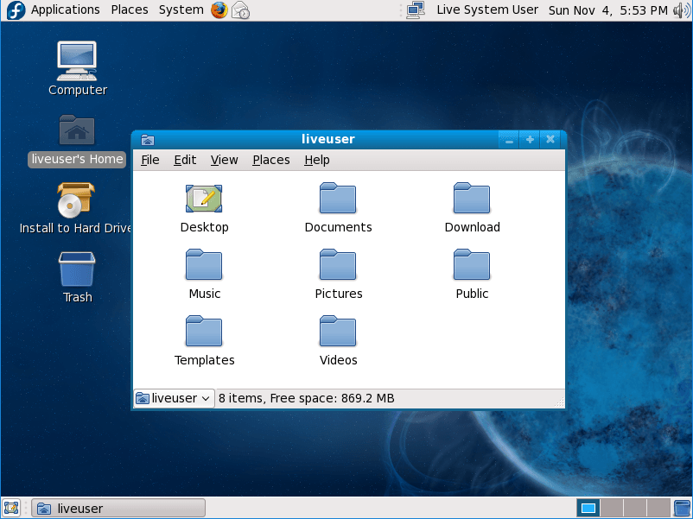Select the Music folder
Image resolution: width=693 pixels, height=519 pixels.
204,264
